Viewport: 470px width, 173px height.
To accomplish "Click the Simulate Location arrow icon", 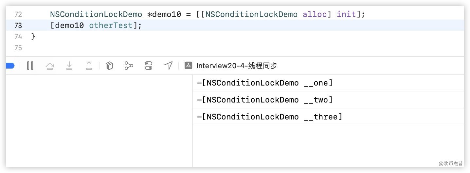I will point(168,66).
